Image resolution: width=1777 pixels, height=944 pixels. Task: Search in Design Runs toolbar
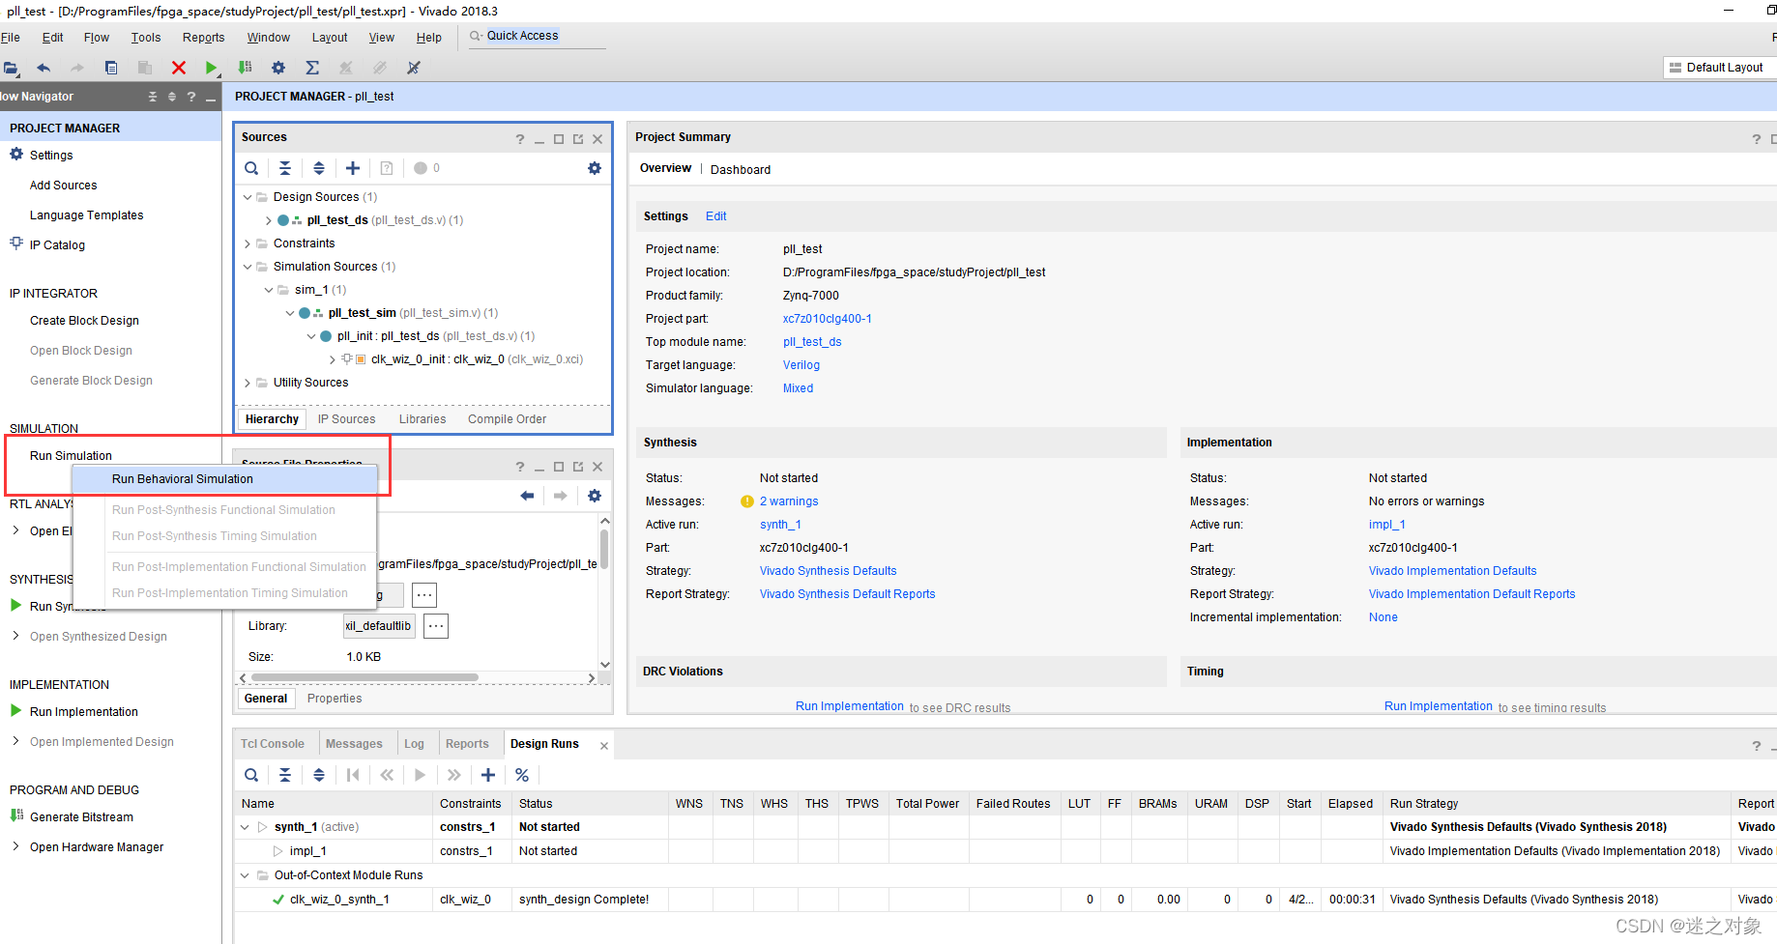[x=251, y=775]
